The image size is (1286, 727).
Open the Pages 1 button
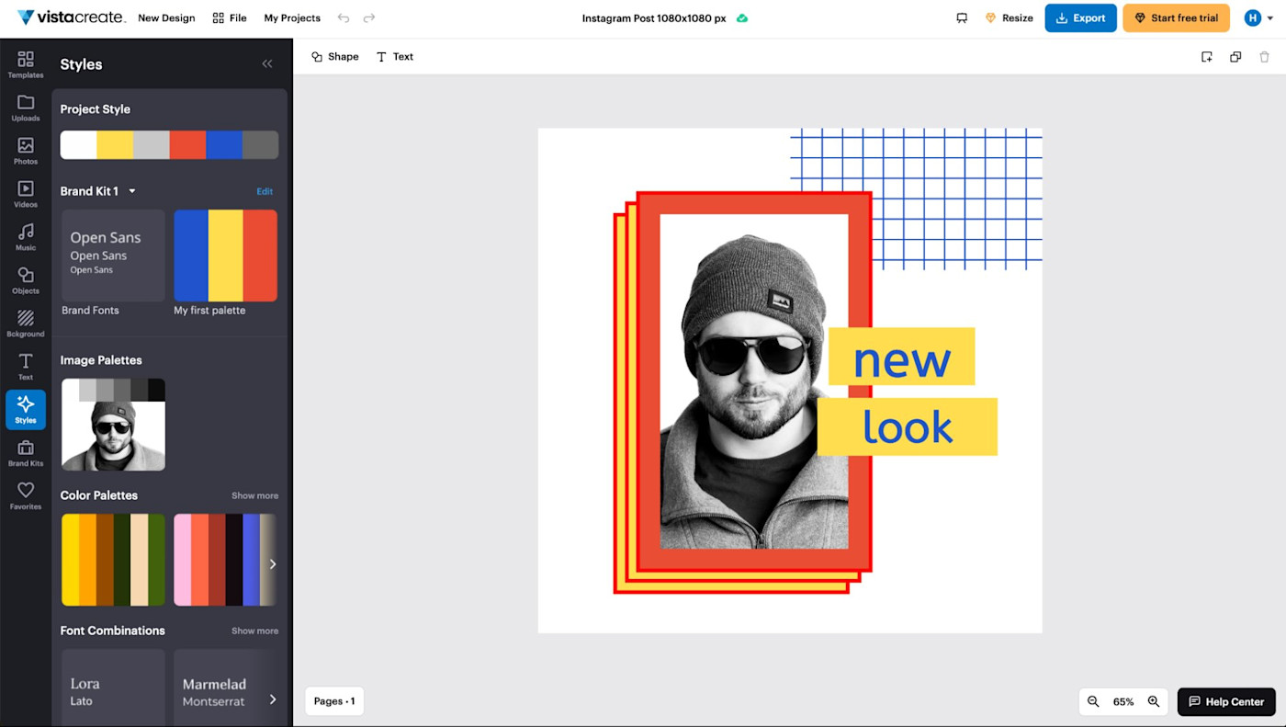[x=334, y=701]
